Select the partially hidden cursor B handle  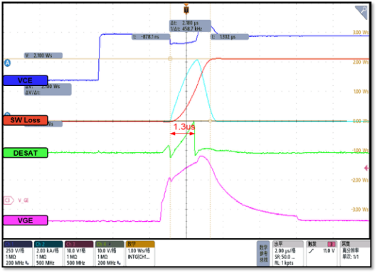coord(7,114)
